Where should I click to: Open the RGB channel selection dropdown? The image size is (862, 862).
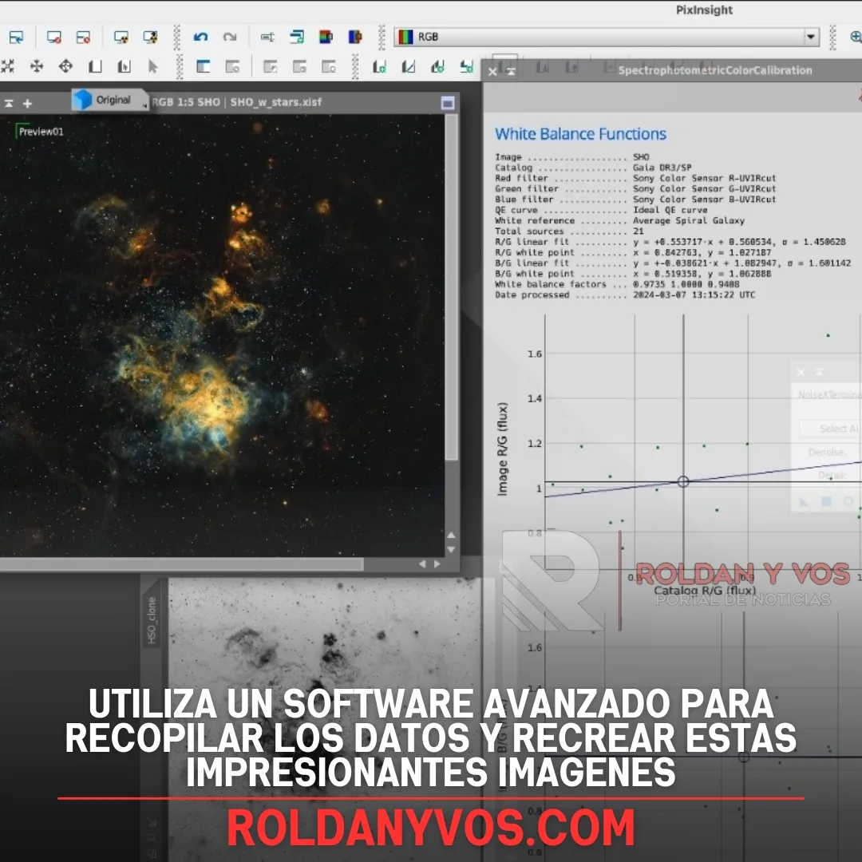(607, 37)
